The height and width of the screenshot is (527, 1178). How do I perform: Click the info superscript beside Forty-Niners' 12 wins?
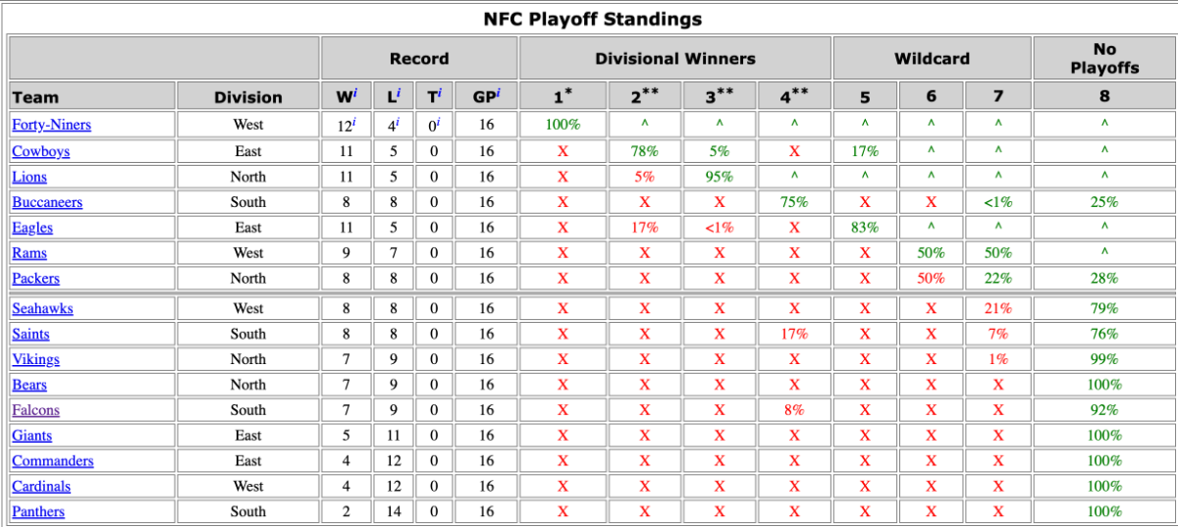point(354,123)
